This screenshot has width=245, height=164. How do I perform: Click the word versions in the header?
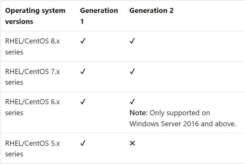coord(19,21)
